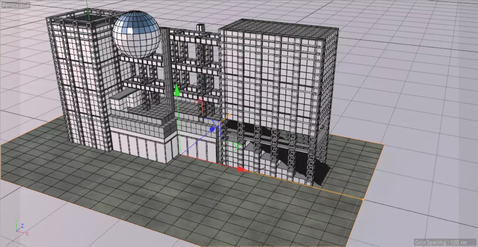478x247 pixels.
Task: Select the blue sphere on the building
Action: (137, 35)
